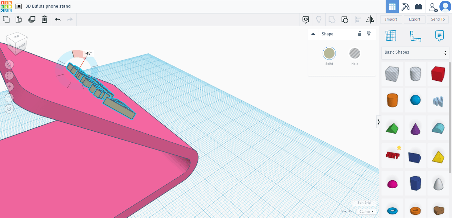
Task: Open the Basic Shapes category dropdown
Action: [x=415, y=53]
